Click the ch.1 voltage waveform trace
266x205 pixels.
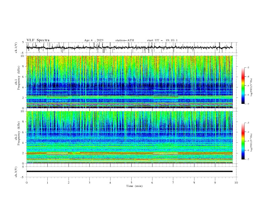click(129, 48)
